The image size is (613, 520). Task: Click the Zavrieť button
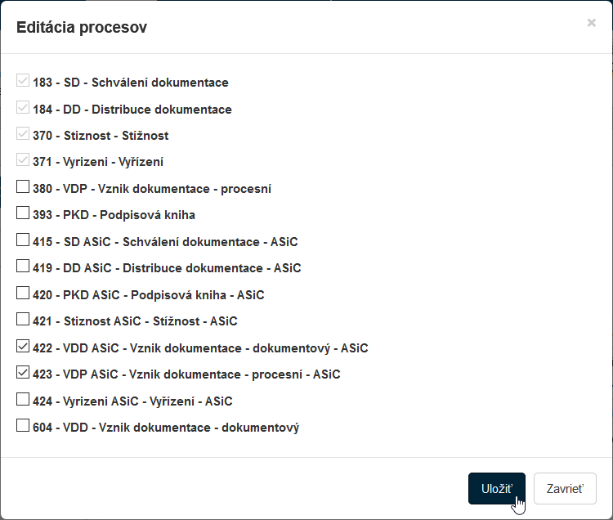tap(565, 489)
